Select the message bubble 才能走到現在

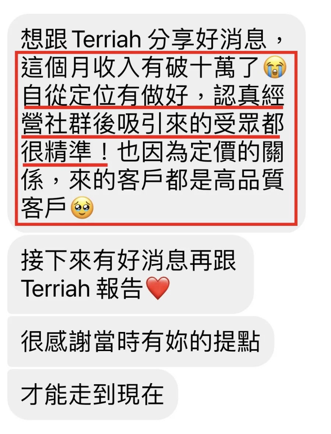coord(92,394)
